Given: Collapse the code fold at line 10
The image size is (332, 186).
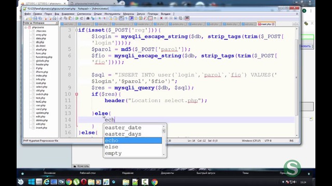Looking at the screenshot, I should point(77,94).
